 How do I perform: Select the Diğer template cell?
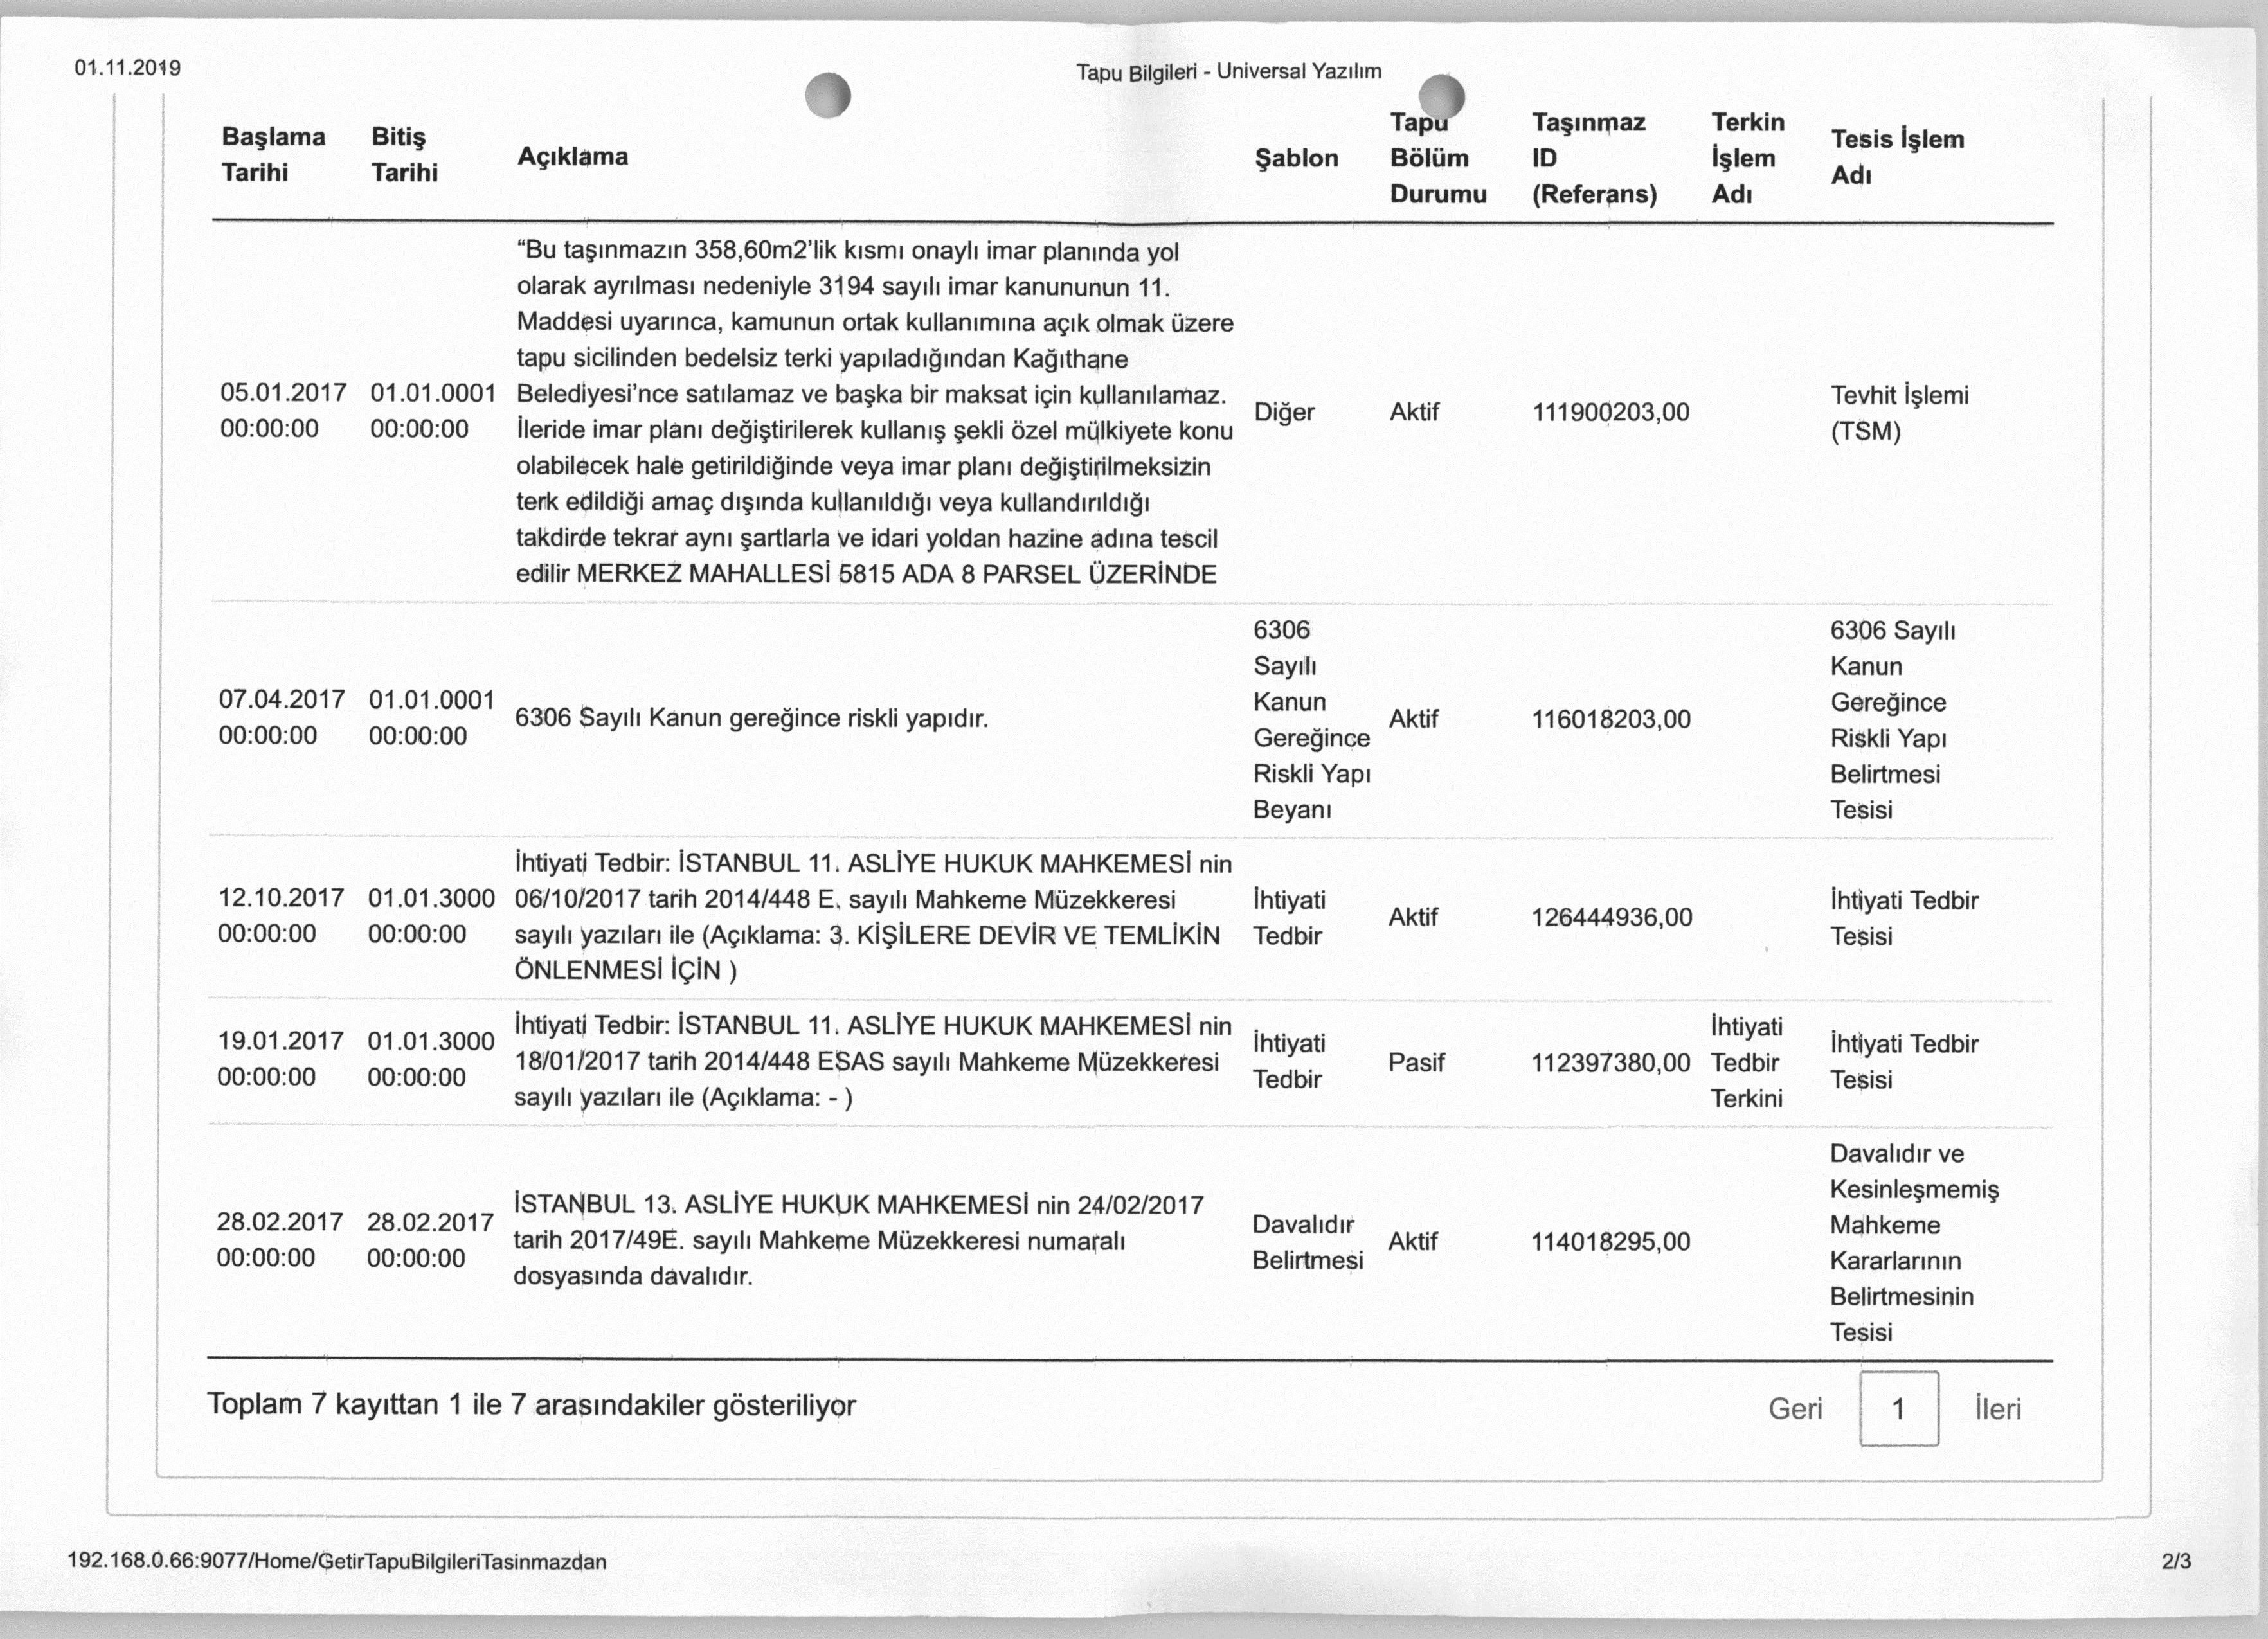(1284, 412)
